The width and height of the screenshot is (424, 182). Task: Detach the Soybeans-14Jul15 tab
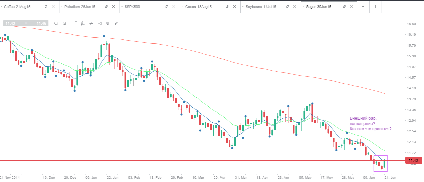(x=287, y=6)
